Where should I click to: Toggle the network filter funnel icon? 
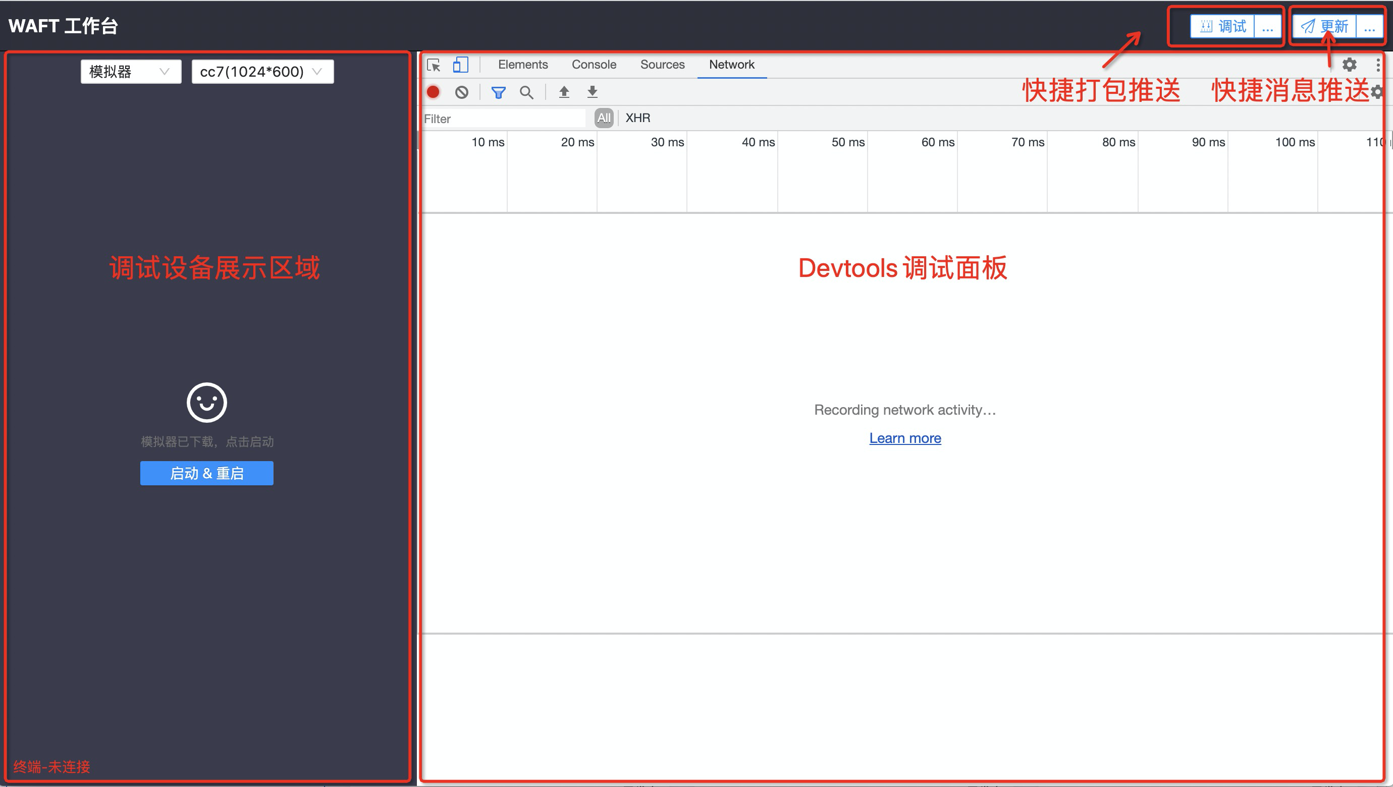[498, 92]
